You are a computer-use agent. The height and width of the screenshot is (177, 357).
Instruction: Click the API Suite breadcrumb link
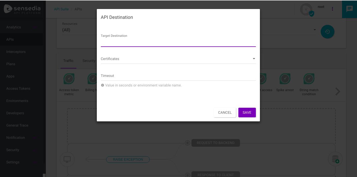pos(61,9)
